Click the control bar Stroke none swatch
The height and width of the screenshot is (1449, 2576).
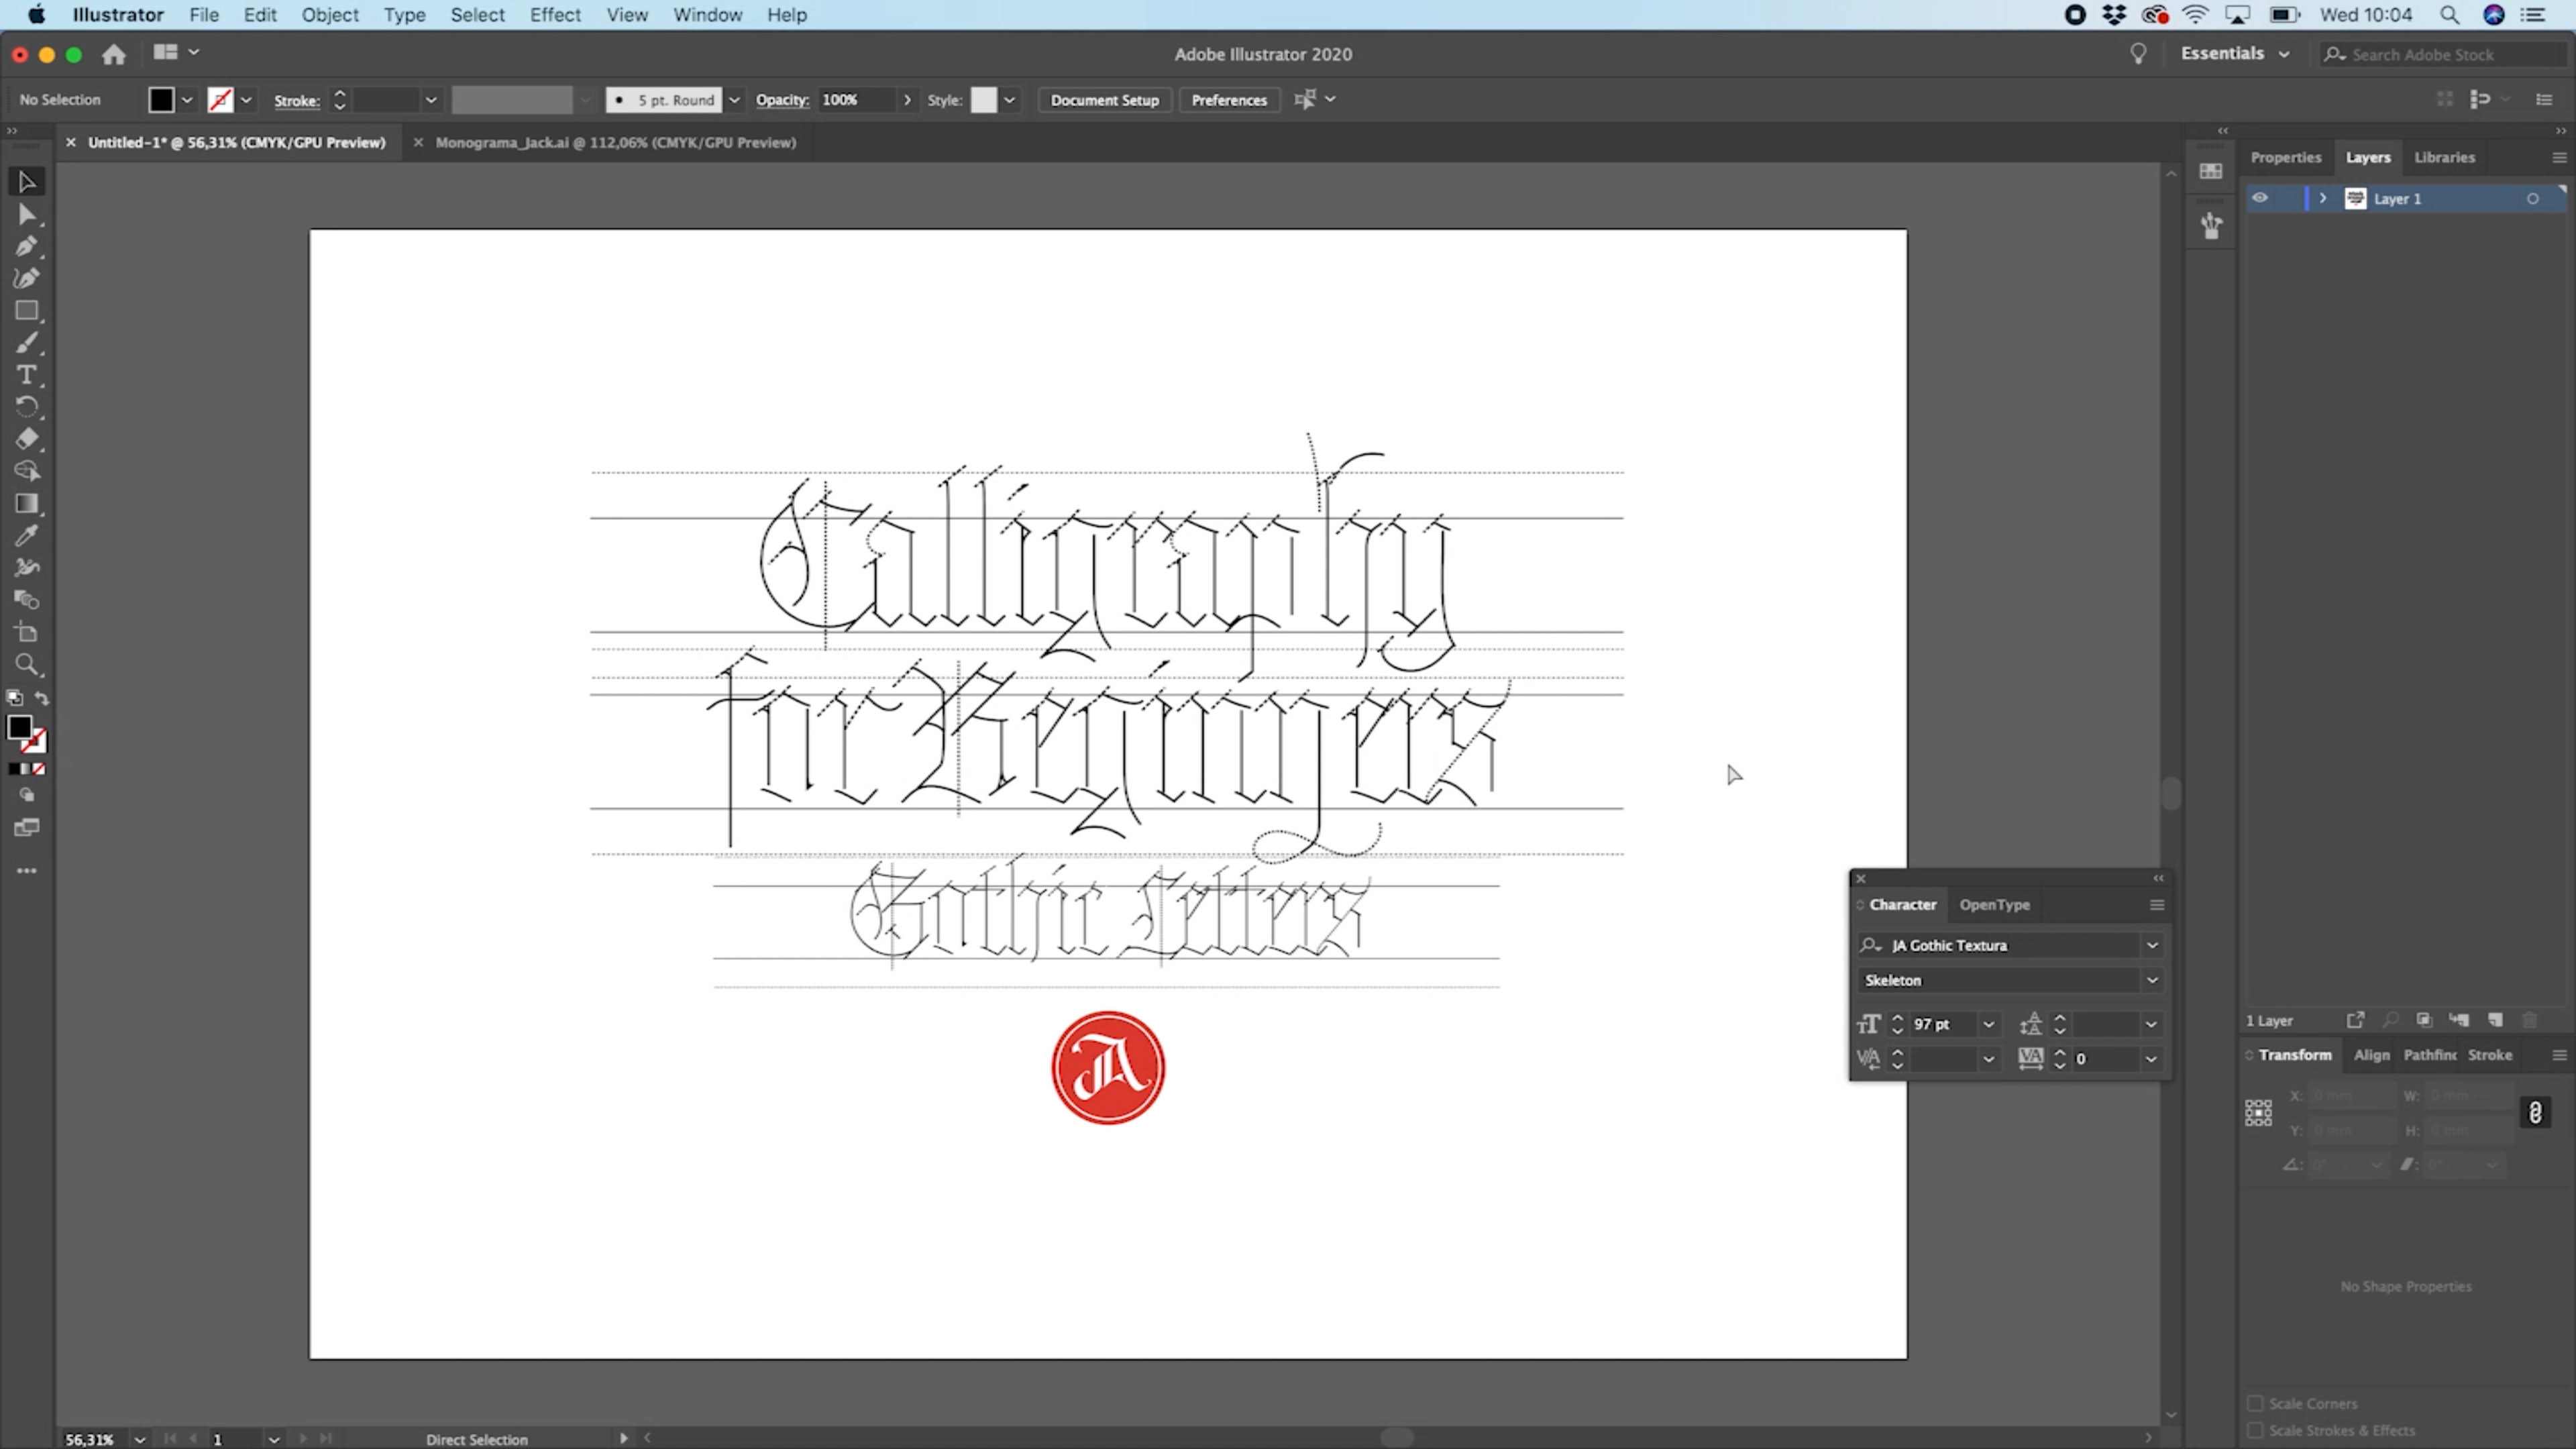220,100
